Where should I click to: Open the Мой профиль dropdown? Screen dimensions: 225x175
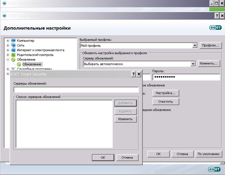pyautogui.click(x=195, y=45)
